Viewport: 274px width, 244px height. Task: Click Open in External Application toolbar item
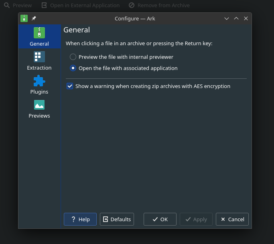tap(81, 6)
